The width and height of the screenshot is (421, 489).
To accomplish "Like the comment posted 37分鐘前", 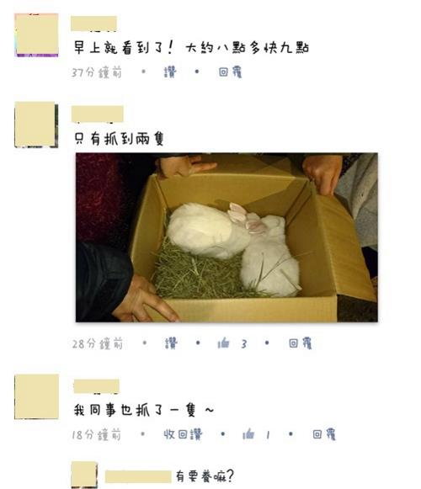I will 170,72.
